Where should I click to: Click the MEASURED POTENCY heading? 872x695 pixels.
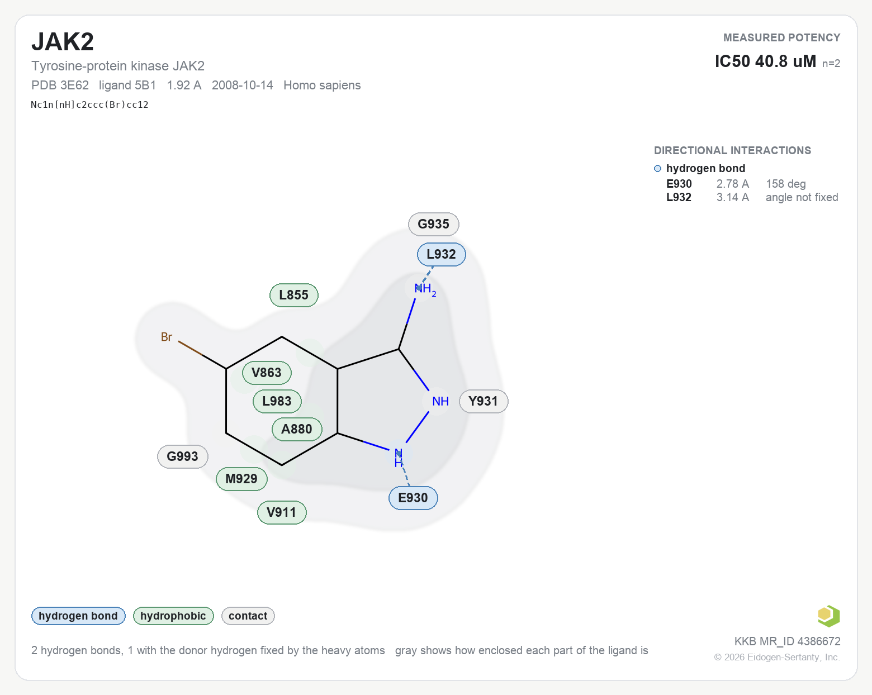pyautogui.click(x=781, y=37)
